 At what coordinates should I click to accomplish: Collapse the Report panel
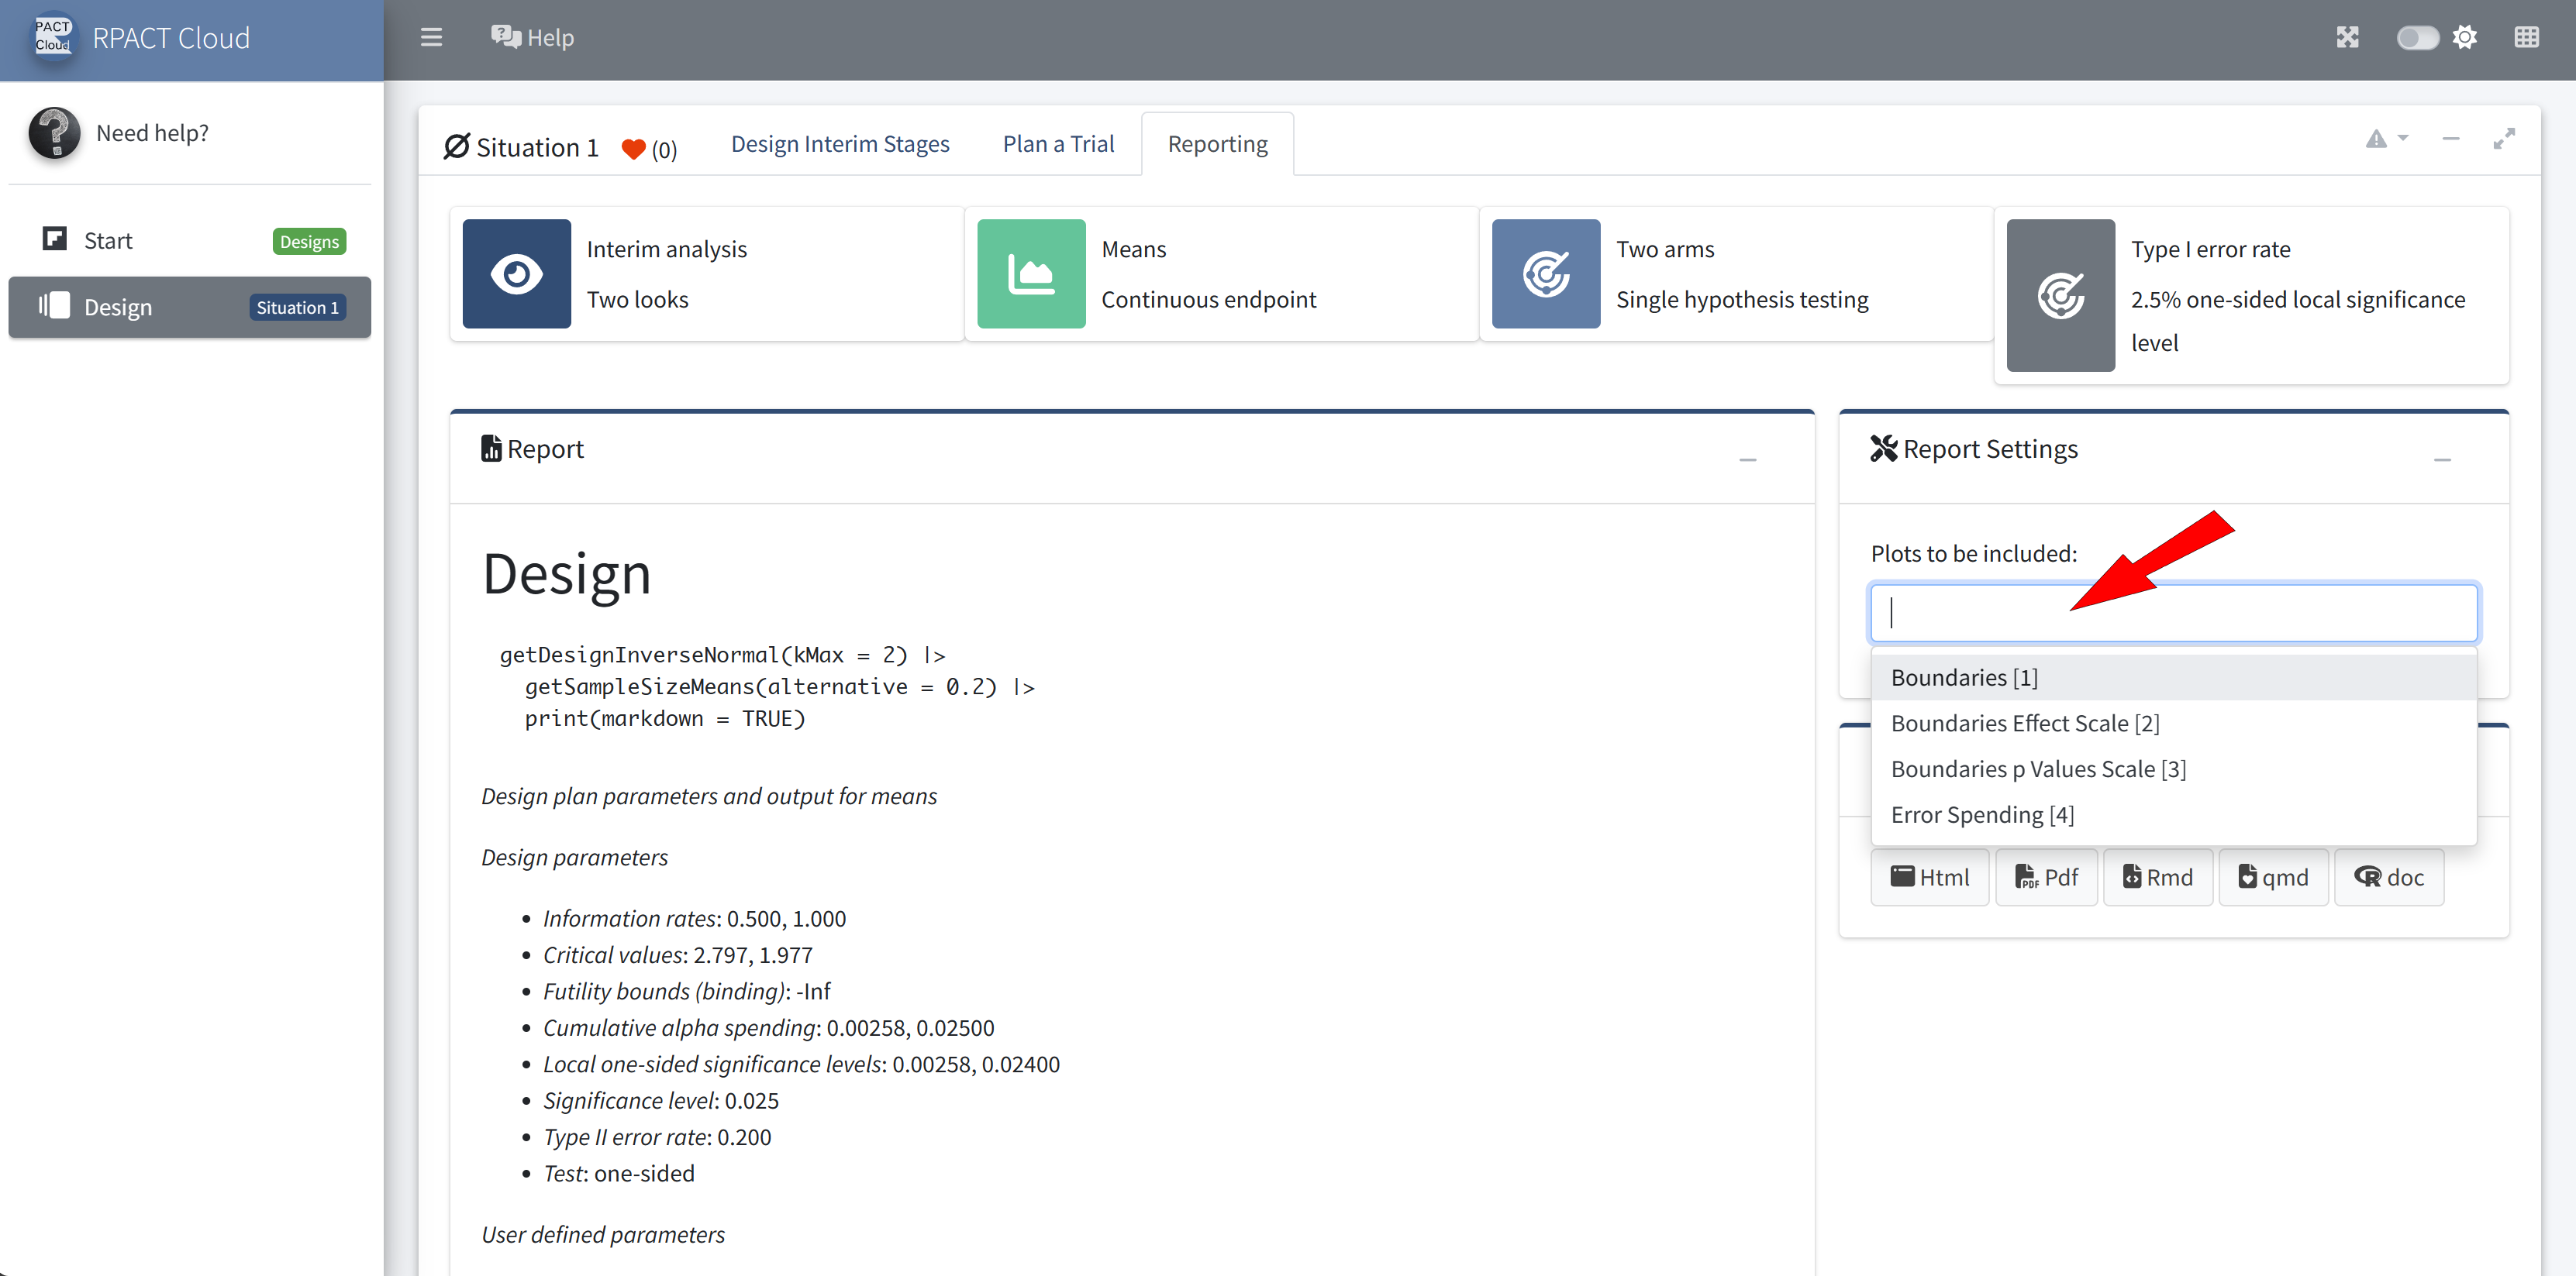[1747, 459]
